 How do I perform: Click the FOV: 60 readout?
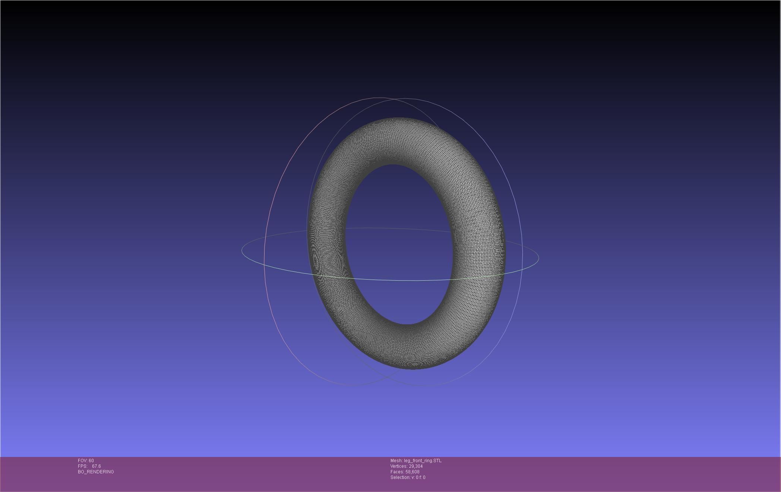(86, 461)
